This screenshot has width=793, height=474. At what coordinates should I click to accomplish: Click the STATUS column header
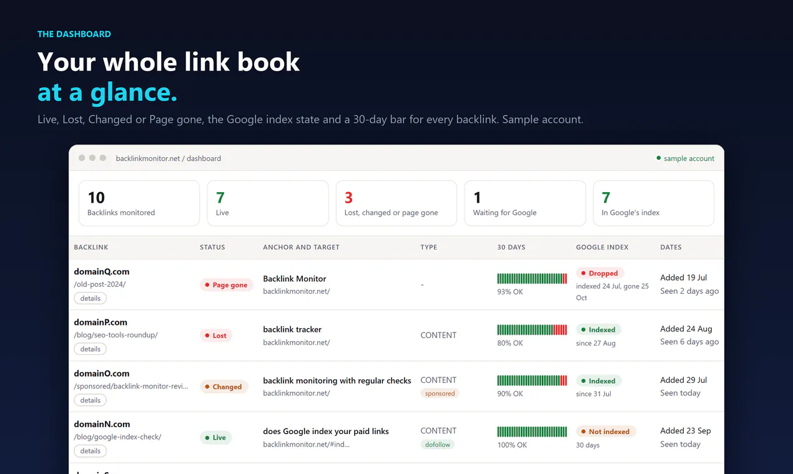[212, 248]
